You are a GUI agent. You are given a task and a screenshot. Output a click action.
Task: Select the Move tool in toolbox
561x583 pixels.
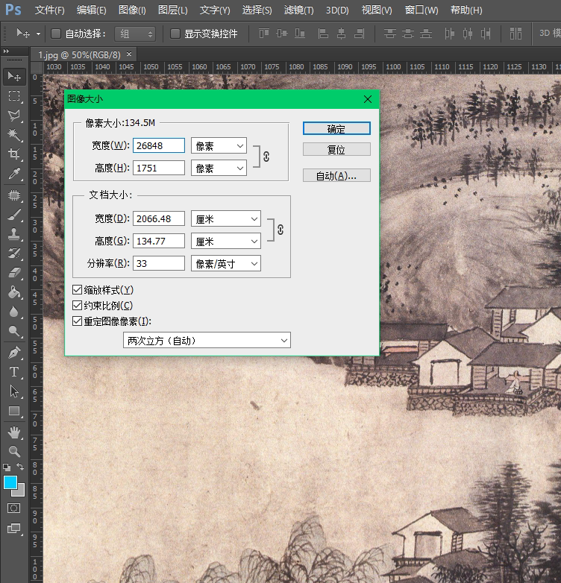pos(14,76)
